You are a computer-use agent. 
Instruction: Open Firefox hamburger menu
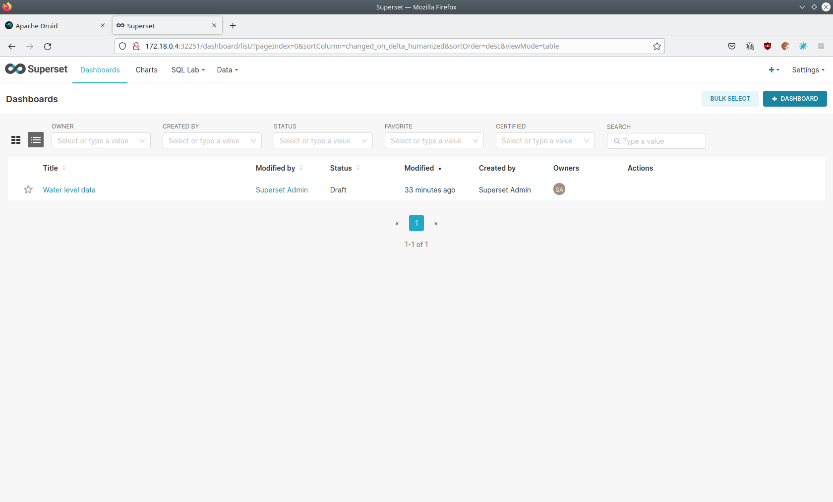pyautogui.click(x=821, y=46)
